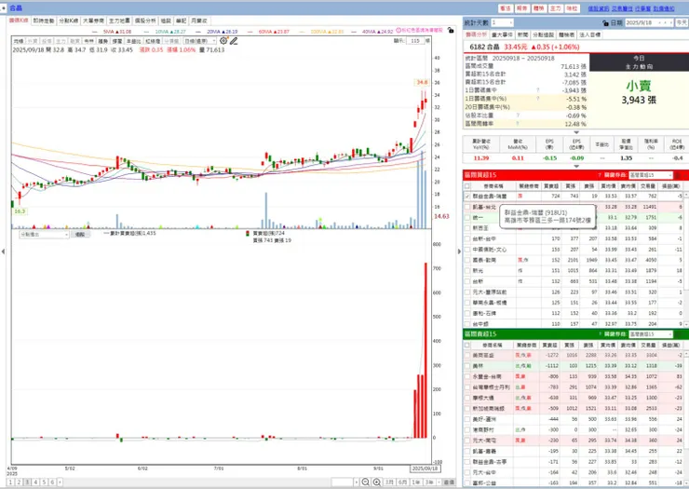
Task: Click 顯示 count input showing 115
Action: pos(415,40)
